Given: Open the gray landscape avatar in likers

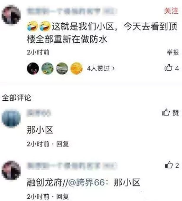Looking at the screenshot, I should coord(62,68).
